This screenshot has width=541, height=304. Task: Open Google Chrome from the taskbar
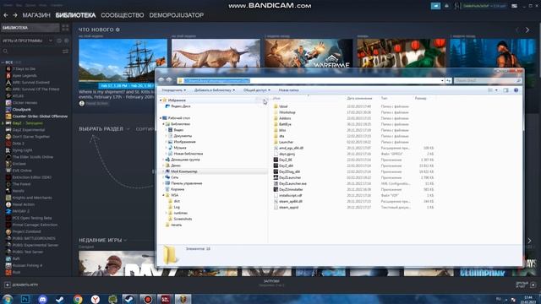tap(78, 299)
